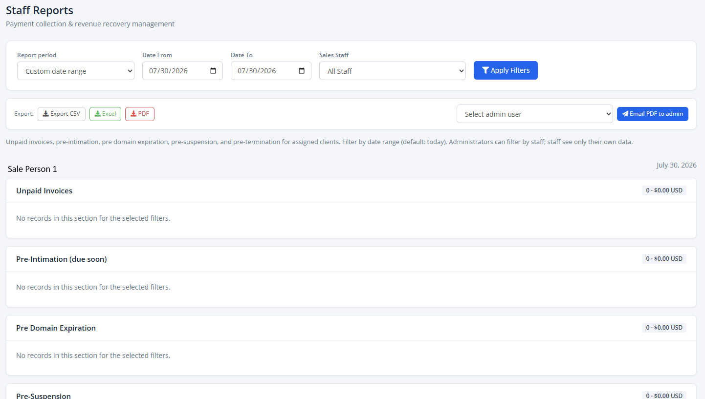Export the report to Excel

point(105,114)
